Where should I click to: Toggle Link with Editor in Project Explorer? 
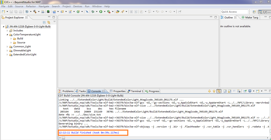(x=49, y=22)
